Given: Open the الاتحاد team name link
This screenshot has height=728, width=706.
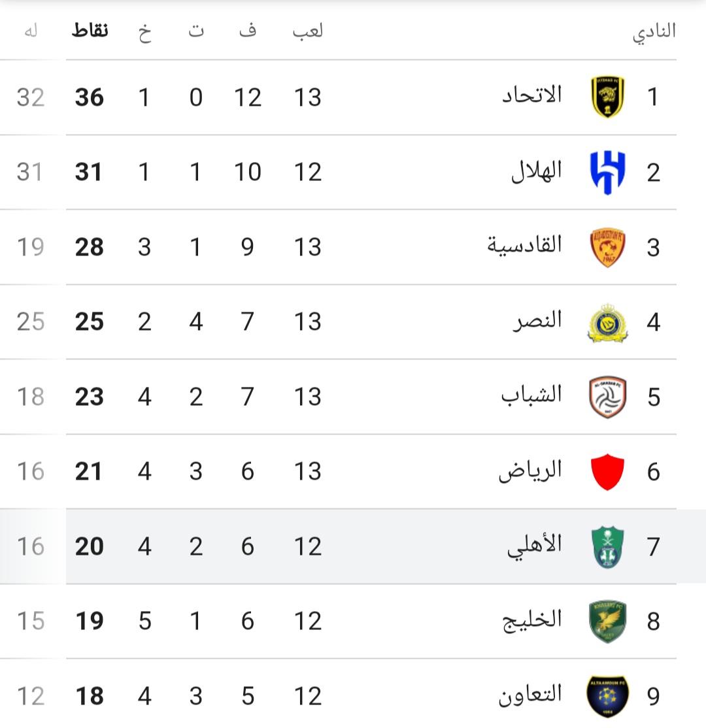Looking at the screenshot, I should (532, 95).
